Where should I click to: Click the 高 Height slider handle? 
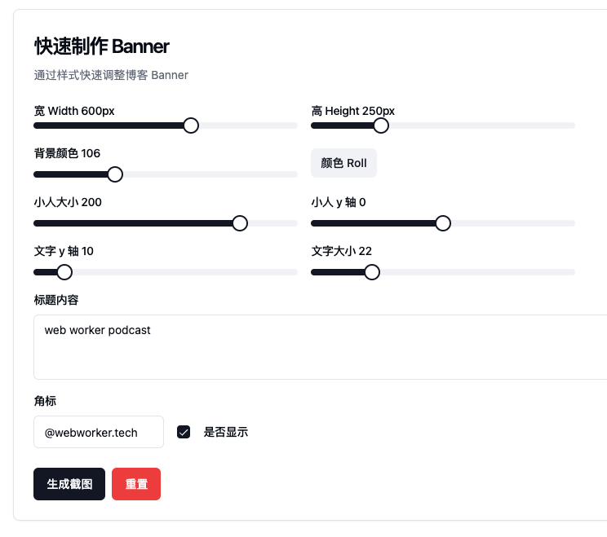[380, 125]
